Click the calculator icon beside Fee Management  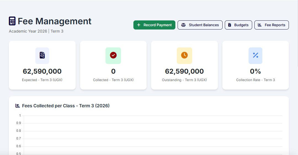[12, 21]
